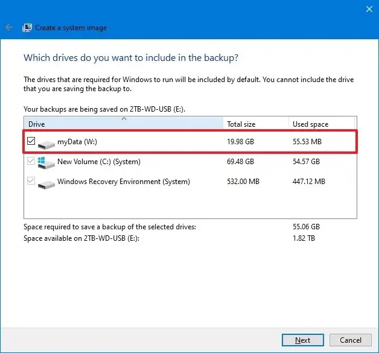The height and width of the screenshot is (353, 379).
Task: Click the 532.00 MB total size value
Action: (x=243, y=182)
